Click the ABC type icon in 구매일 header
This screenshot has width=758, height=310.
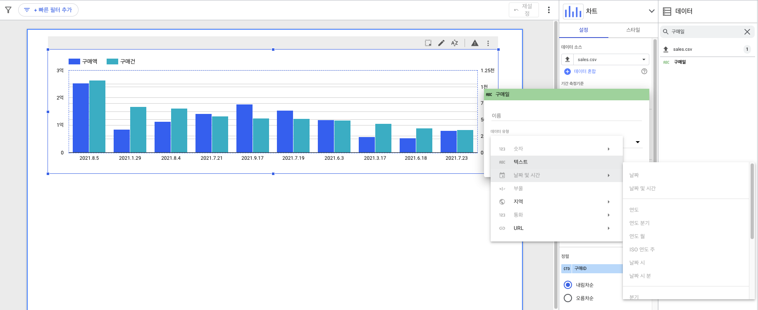click(x=489, y=95)
